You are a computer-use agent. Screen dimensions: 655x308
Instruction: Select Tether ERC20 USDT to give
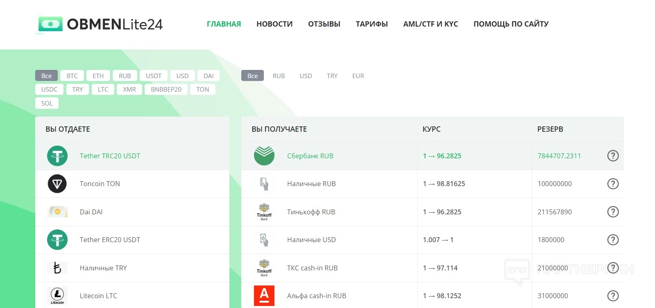coord(132,240)
